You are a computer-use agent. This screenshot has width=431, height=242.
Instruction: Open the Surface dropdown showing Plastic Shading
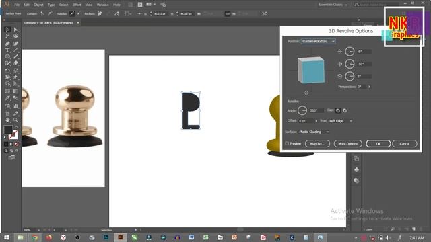(314, 132)
